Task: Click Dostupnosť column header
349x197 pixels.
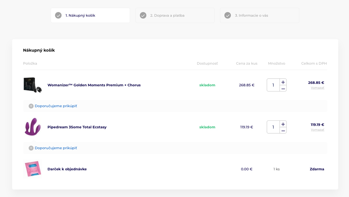Action: pyautogui.click(x=207, y=63)
